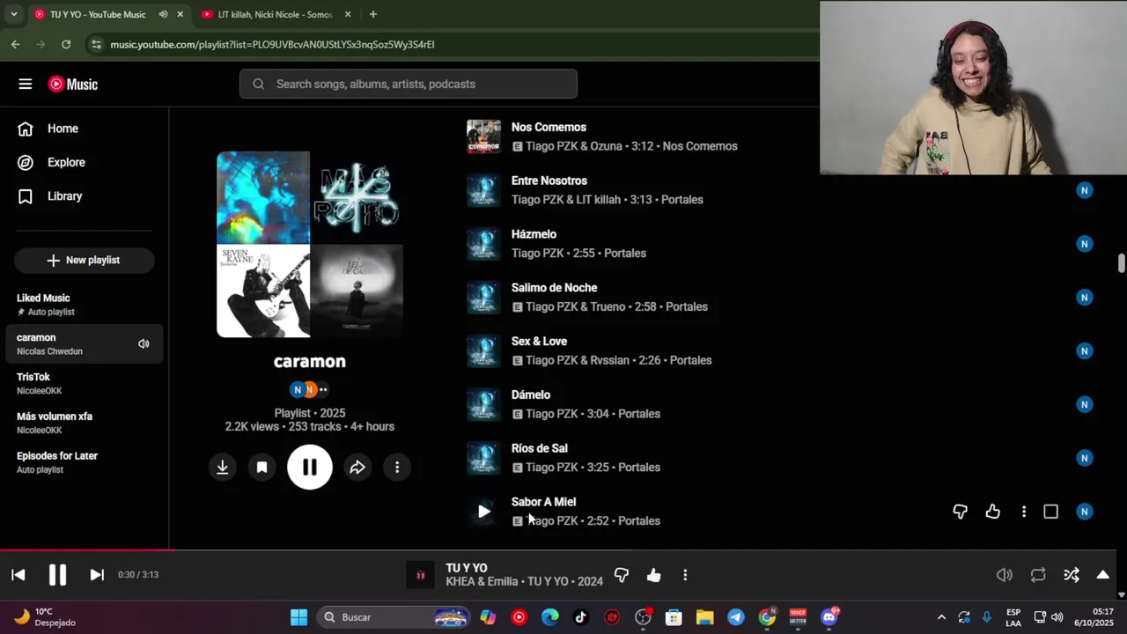1127x634 pixels.
Task: Select caramon playlist in sidebar
Action: pyautogui.click(x=85, y=343)
